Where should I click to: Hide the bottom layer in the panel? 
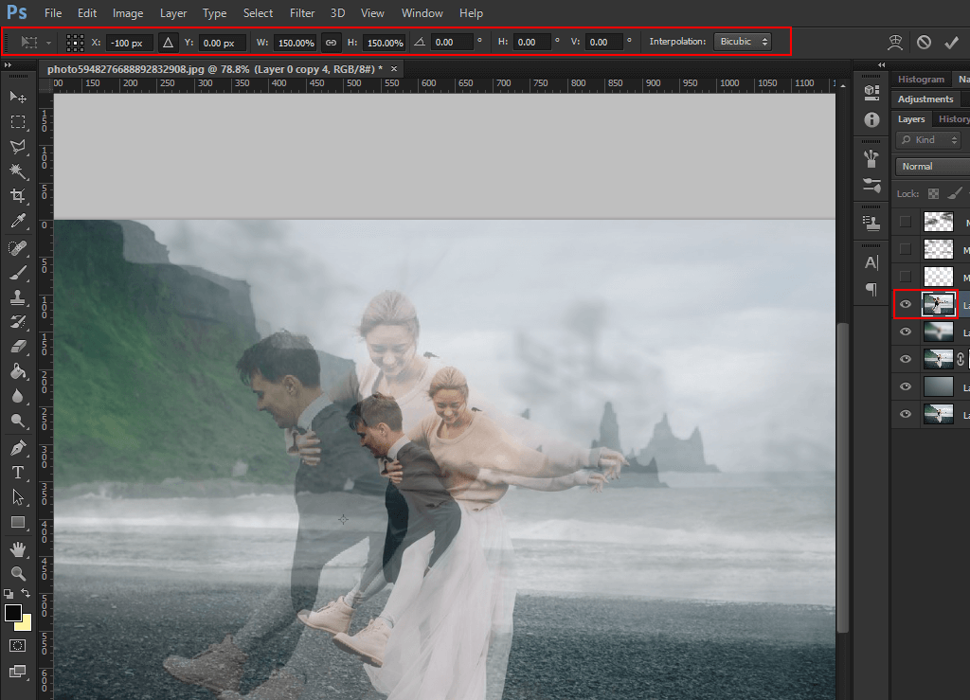[906, 414]
